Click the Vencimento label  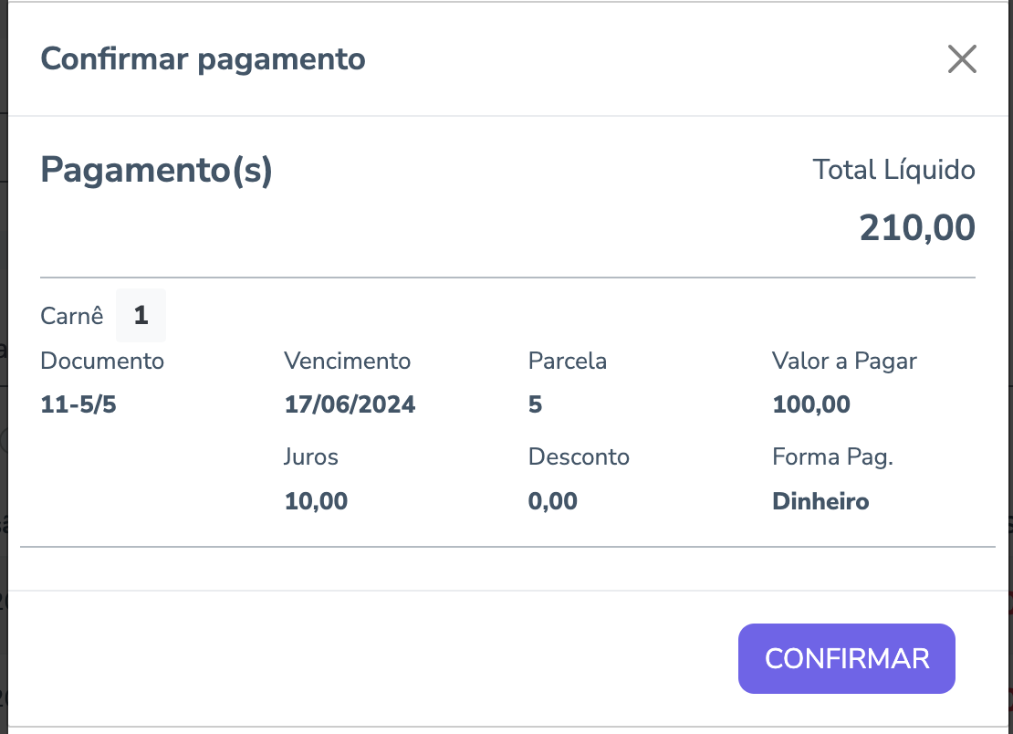click(x=347, y=361)
